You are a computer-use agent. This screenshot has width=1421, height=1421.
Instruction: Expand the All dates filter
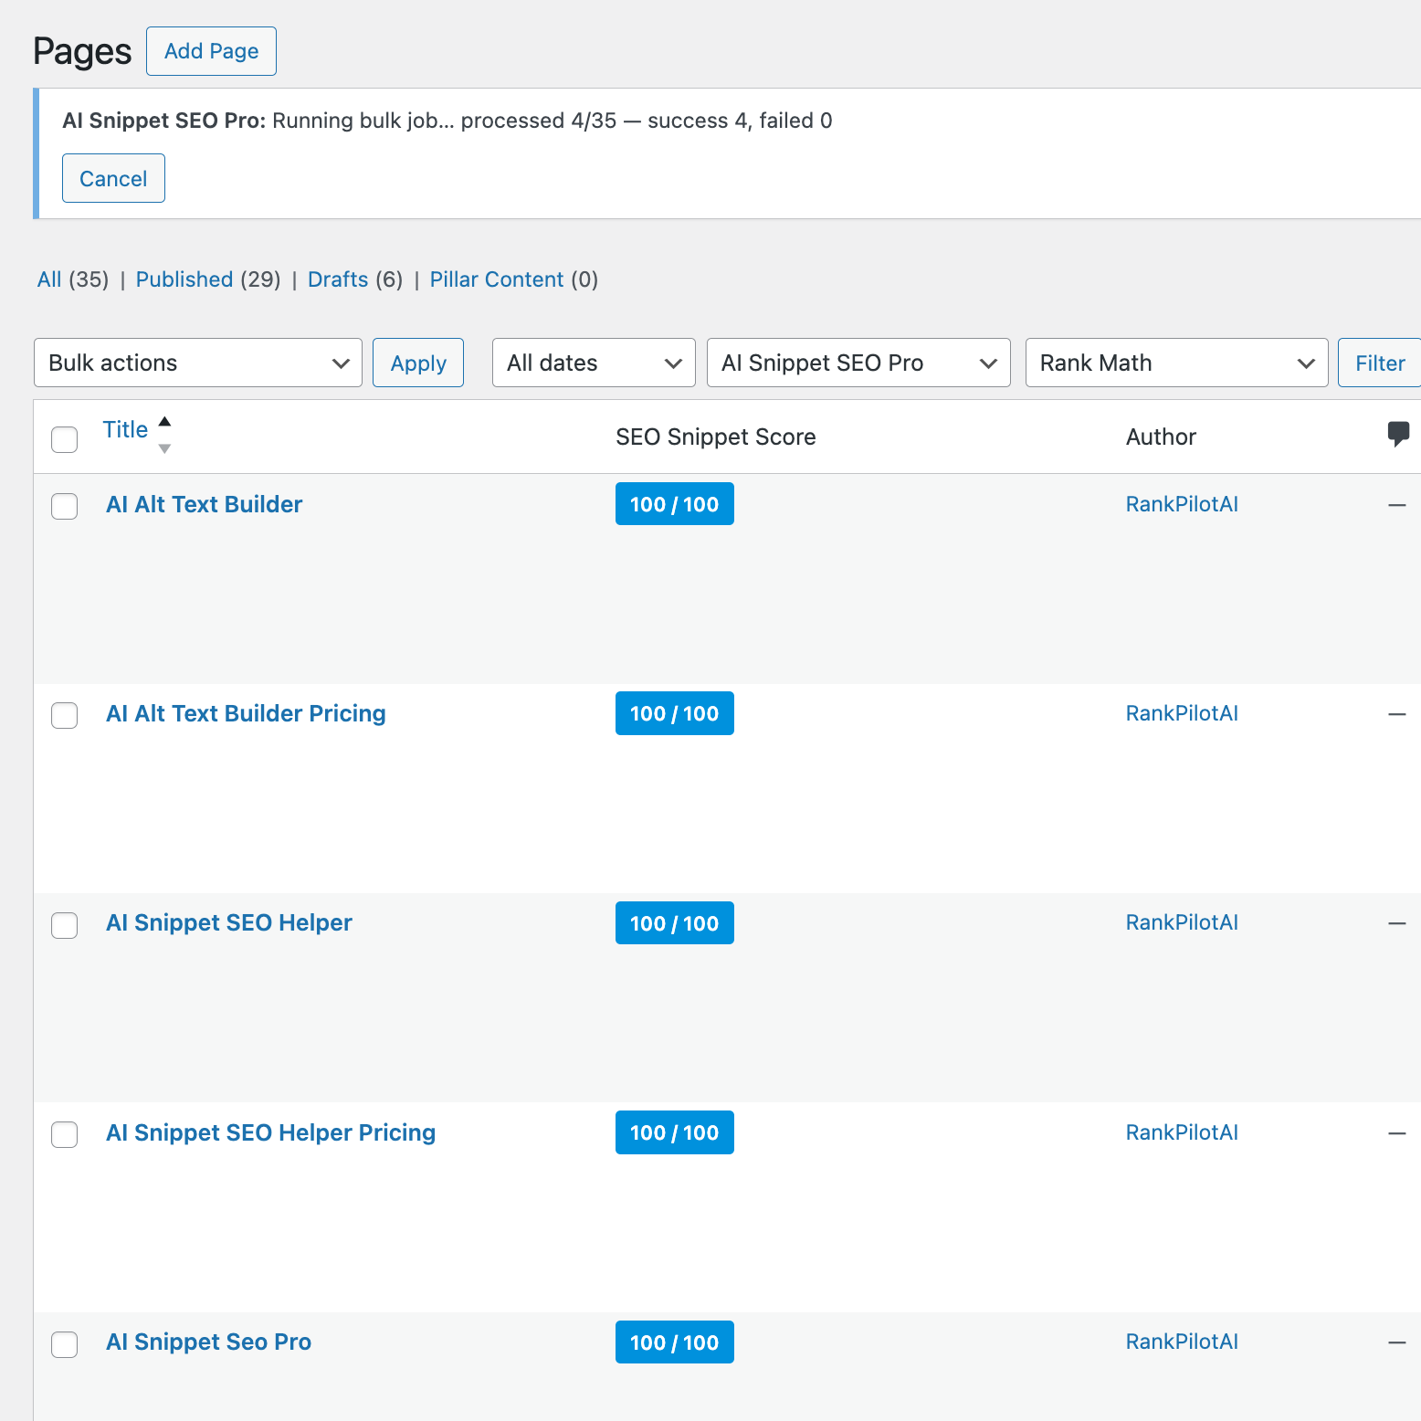pyautogui.click(x=594, y=363)
